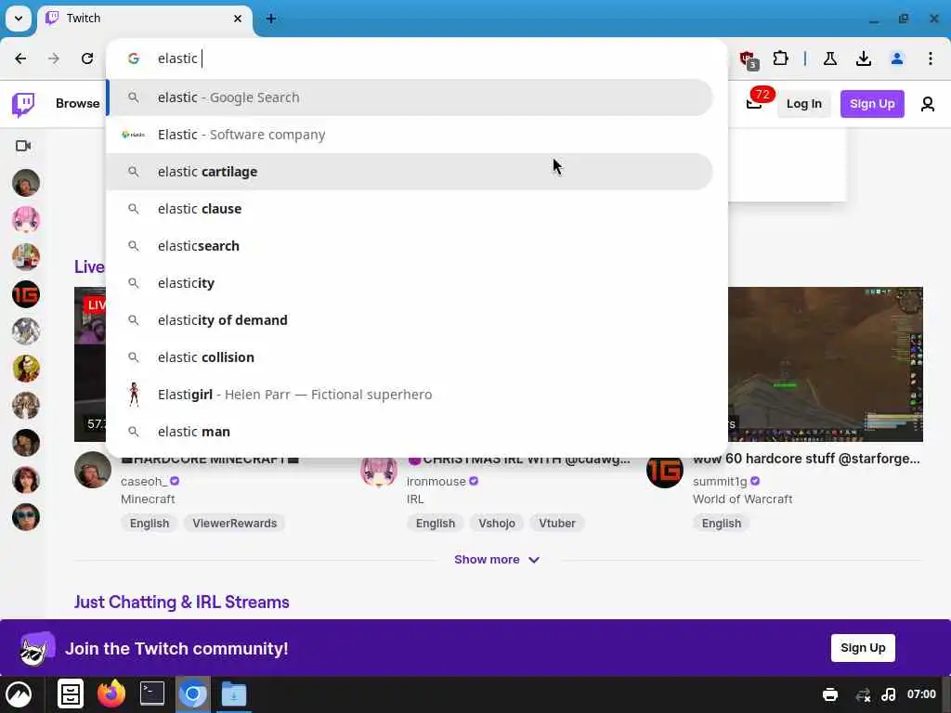The image size is (951, 713).
Task: Pick the 'Elastigirl' fictional superhero suggestion
Action: click(410, 395)
